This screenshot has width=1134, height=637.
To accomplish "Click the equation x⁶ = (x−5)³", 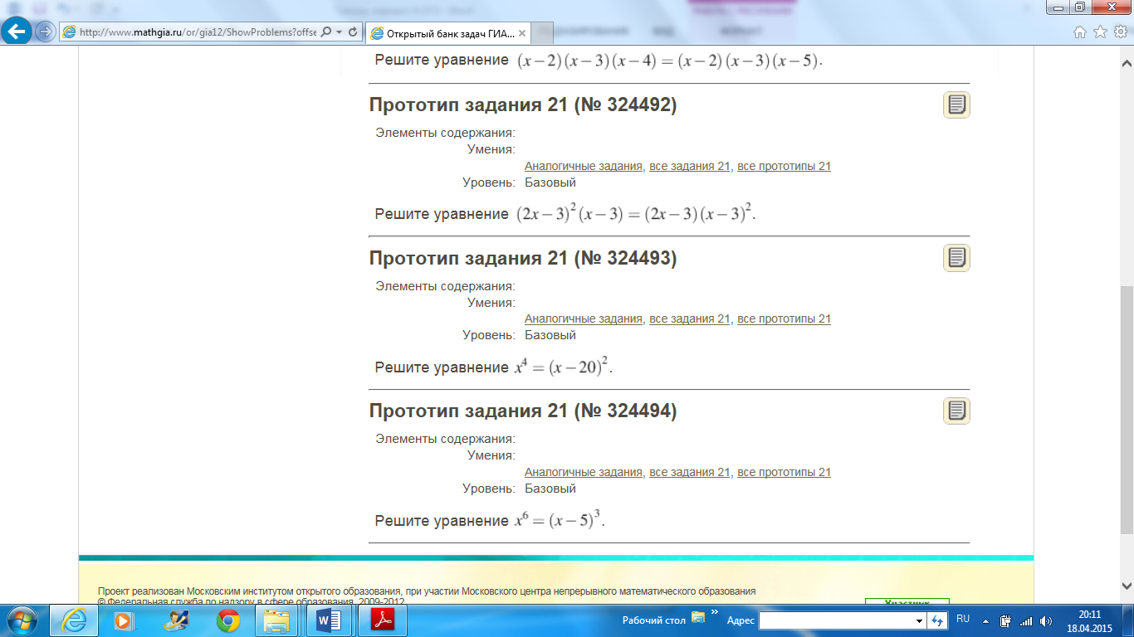I will [x=560, y=519].
